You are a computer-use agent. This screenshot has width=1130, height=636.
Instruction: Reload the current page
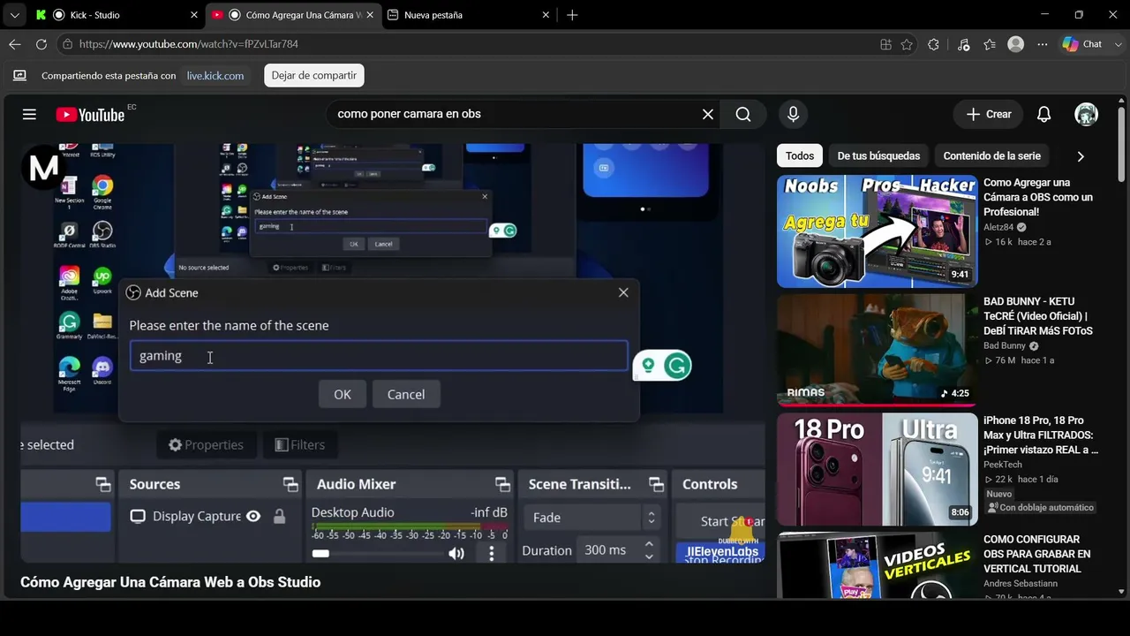pyautogui.click(x=41, y=44)
